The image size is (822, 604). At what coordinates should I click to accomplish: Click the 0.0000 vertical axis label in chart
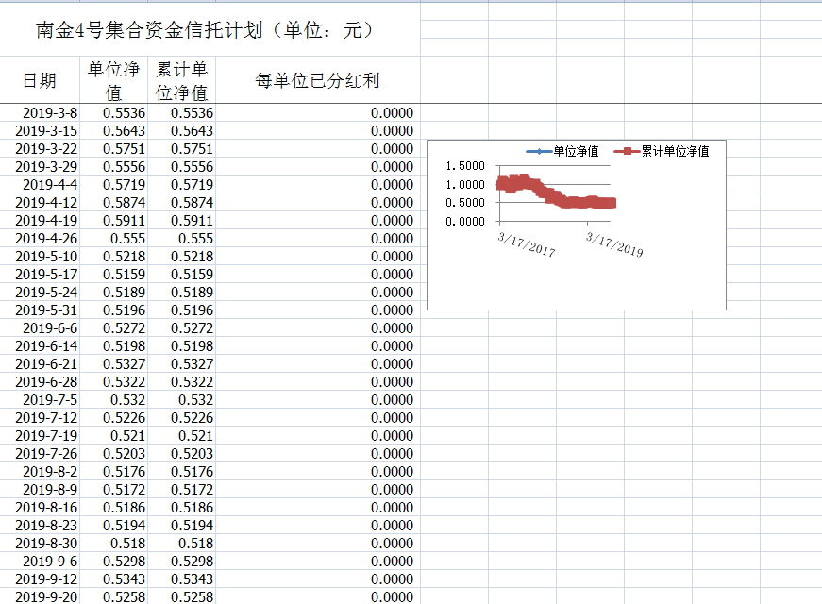click(465, 222)
